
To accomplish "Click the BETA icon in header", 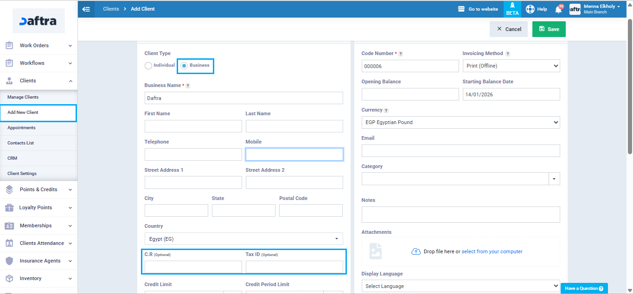I will (x=512, y=9).
